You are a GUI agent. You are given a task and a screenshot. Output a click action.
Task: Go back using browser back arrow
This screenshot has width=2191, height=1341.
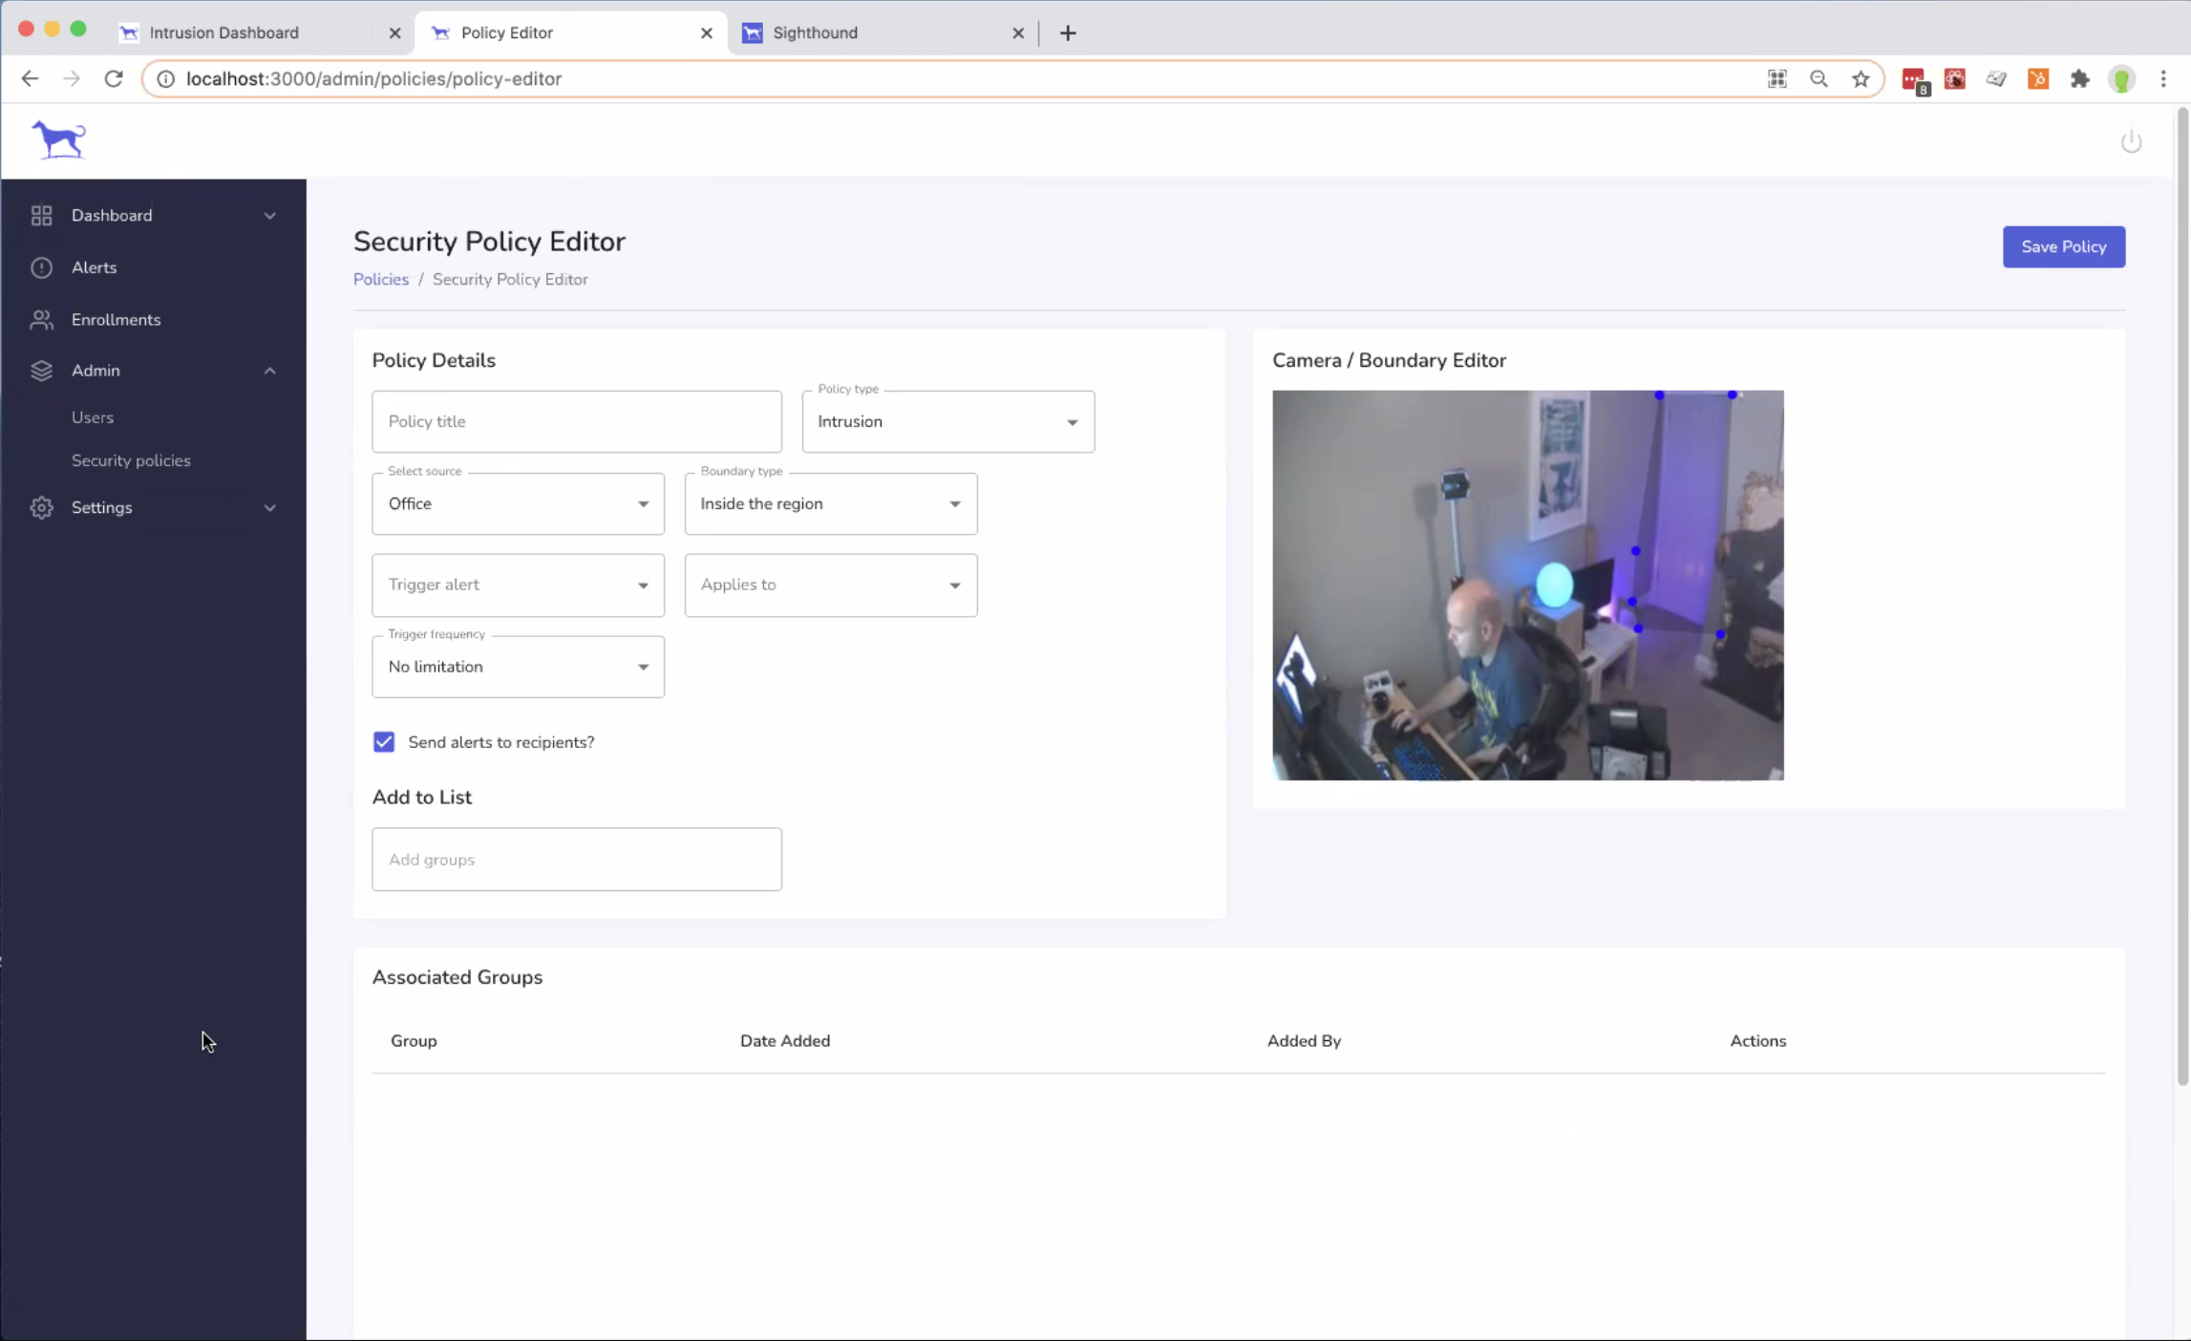tap(30, 79)
